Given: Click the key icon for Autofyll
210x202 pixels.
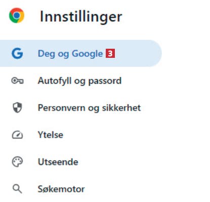Looking at the screenshot, I should click(x=17, y=81).
